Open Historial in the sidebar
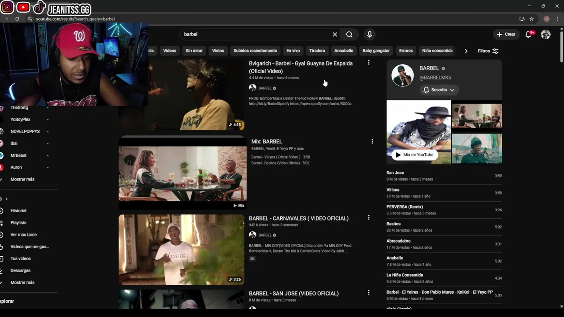The width and height of the screenshot is (564, 317). 19,210
